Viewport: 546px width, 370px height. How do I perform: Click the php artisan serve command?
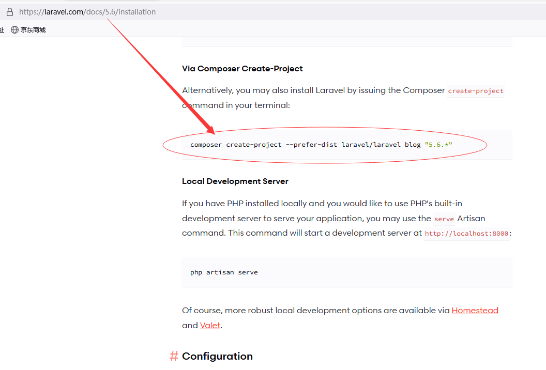point(224,272)
